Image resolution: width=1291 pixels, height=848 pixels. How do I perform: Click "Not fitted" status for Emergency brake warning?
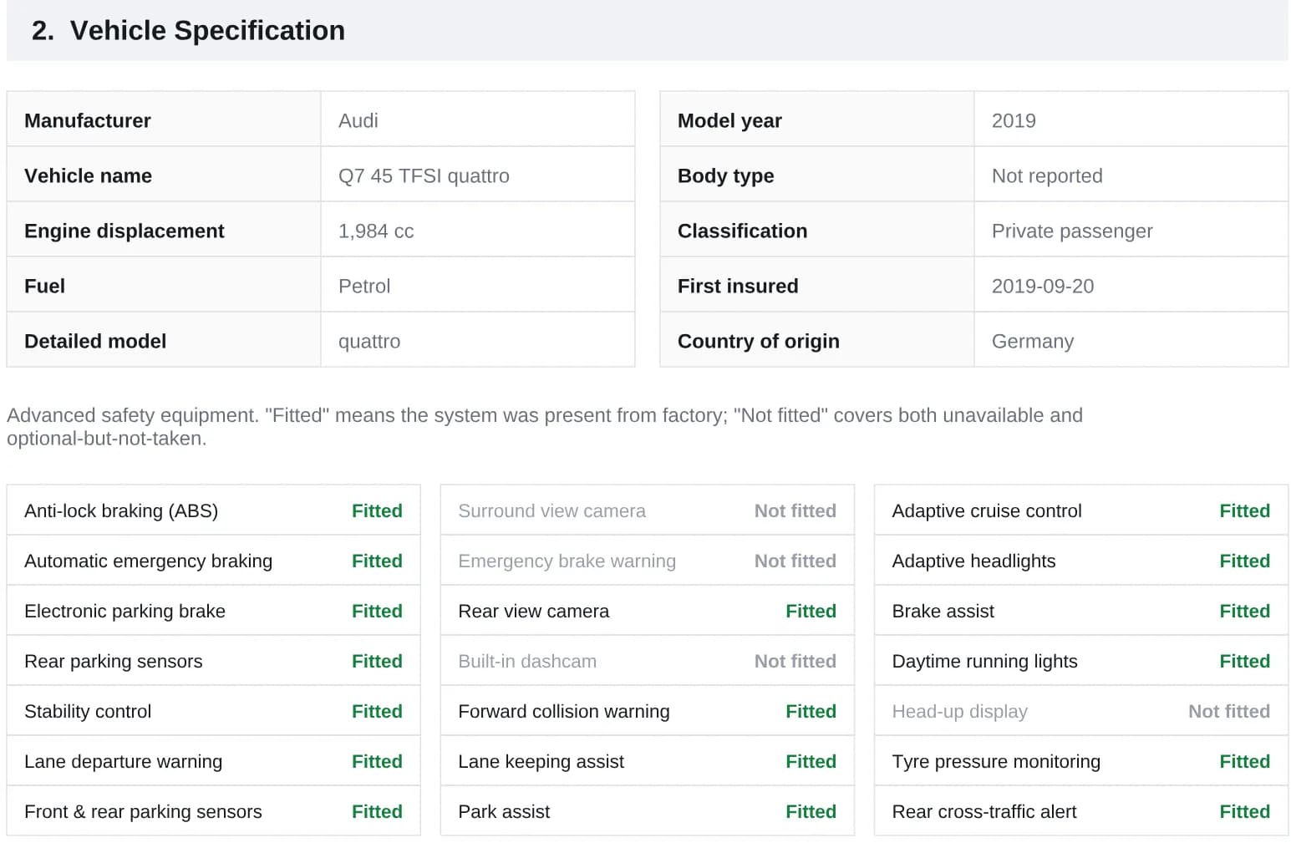point(795,561)
